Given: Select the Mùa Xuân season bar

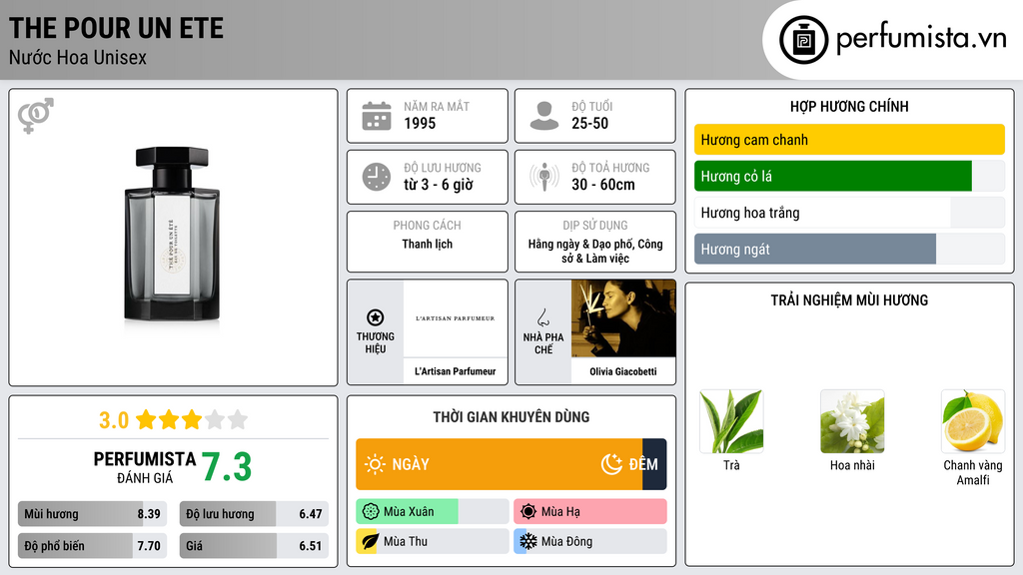Looking at the screenshot, I should pyautogui.click(x=432, y=512).
